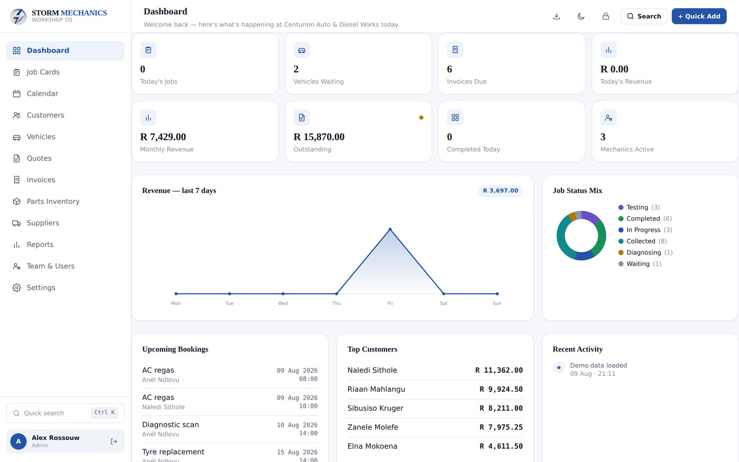Open Team & Users
Viewport: 739px width, 462px height.
click(65, 266)
